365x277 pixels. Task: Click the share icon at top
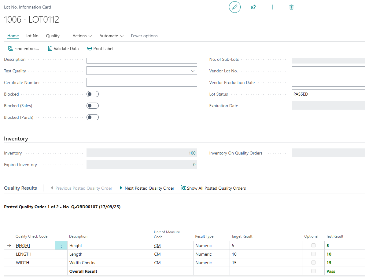pyautogui.click(x=253, y=7)
